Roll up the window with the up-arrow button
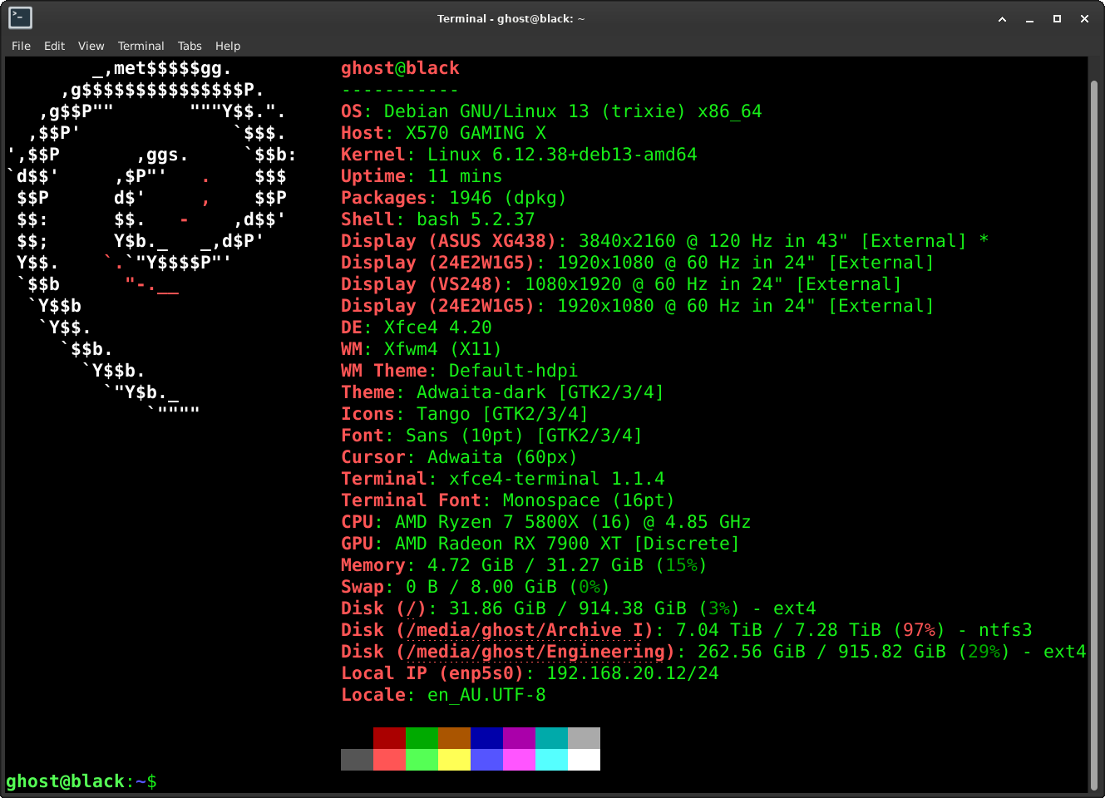 (x=1003, y=18)
